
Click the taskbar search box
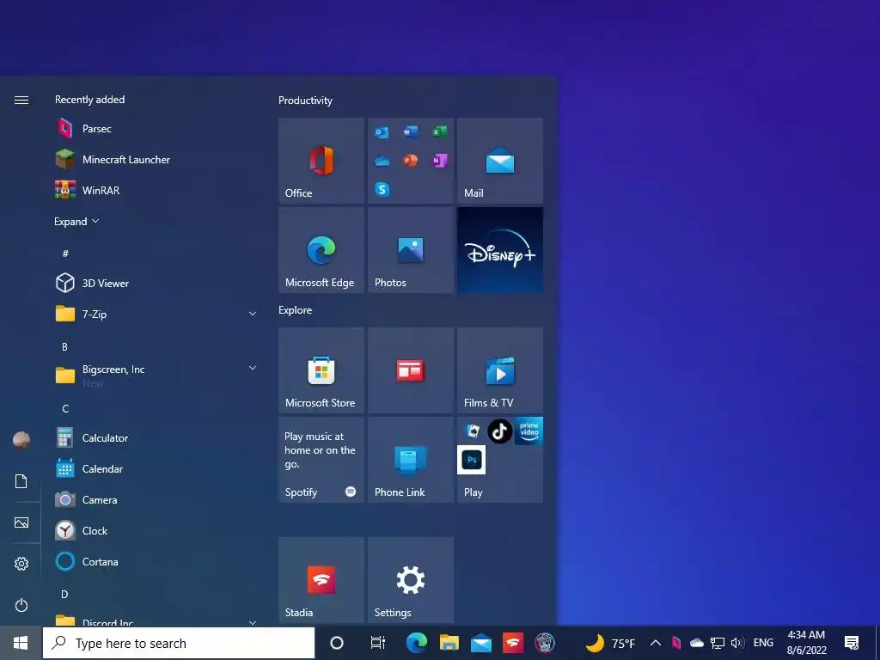click(x=179, y=643)
